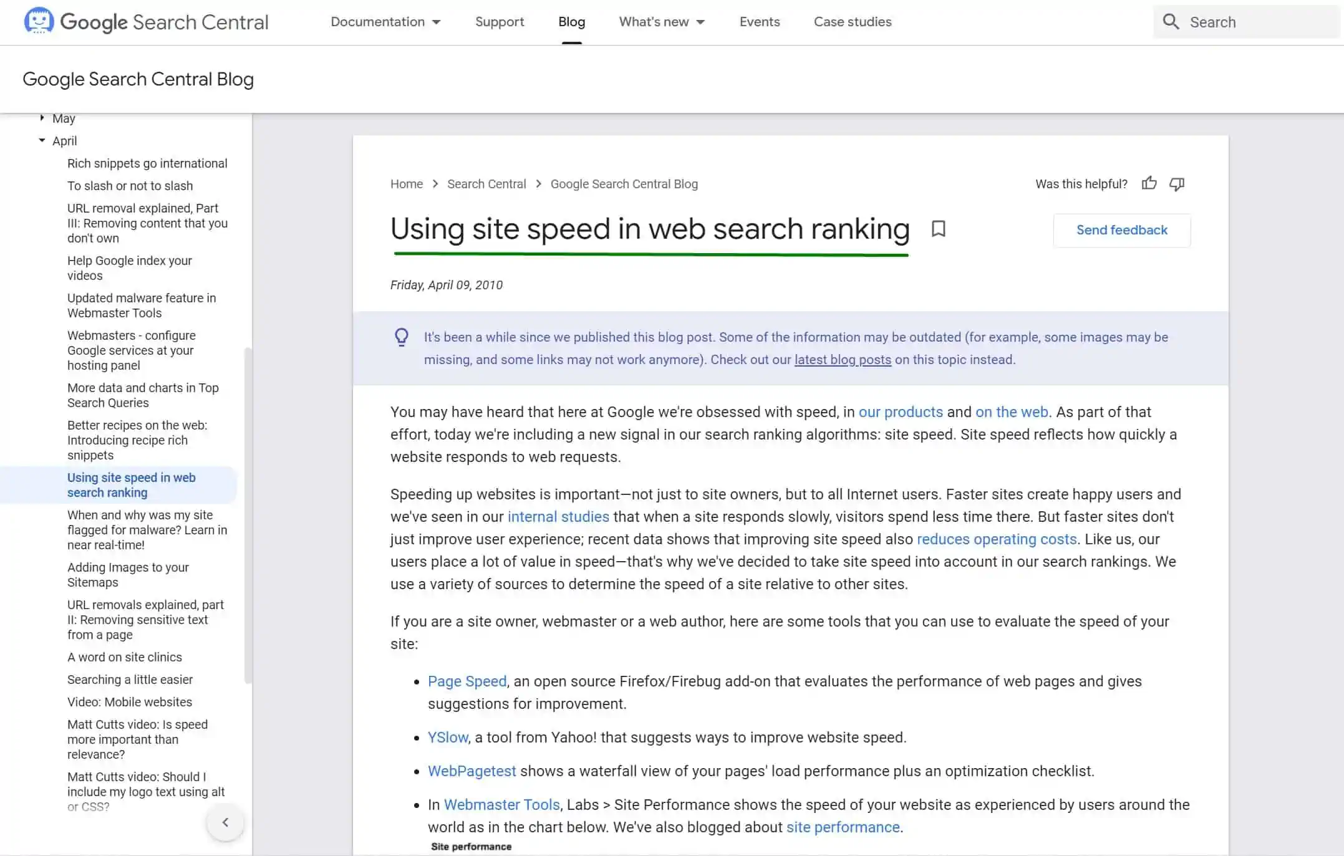The width and height of the screenshot is (1344, 856).
Task: Open 'URL removal explained, Part III' post
Action: pos(147,223)
